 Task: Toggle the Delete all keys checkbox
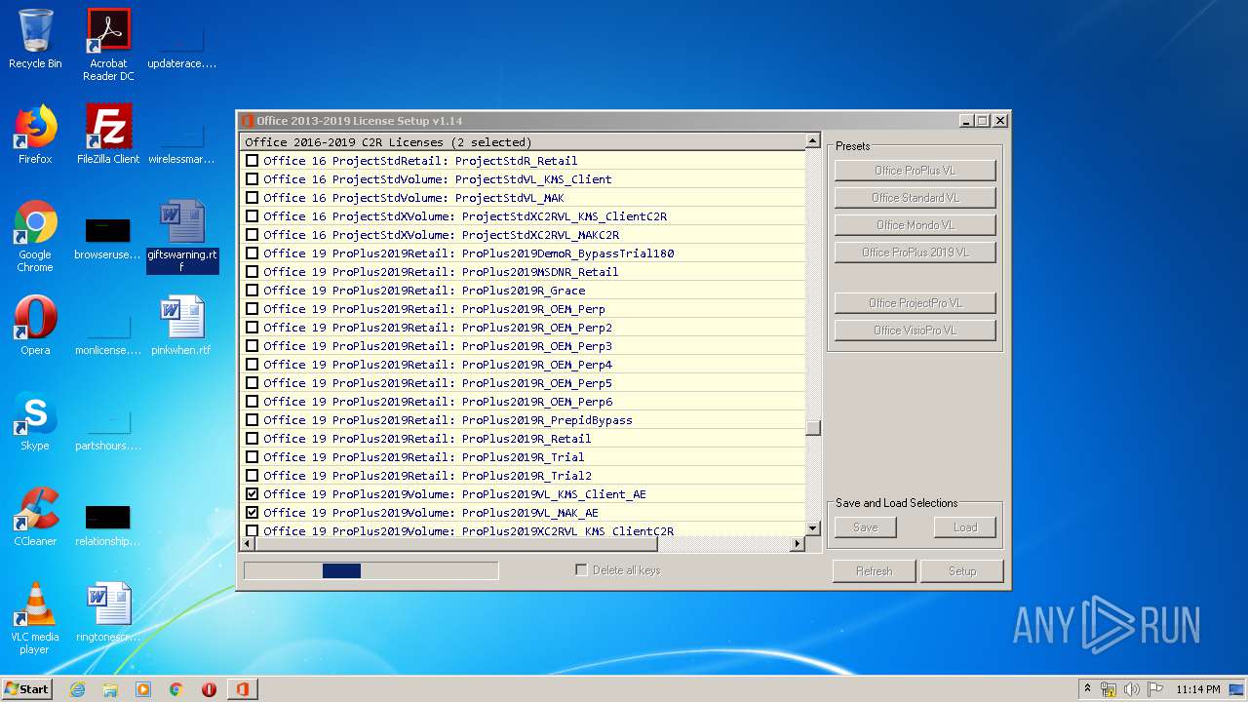(x=582, y=570)
